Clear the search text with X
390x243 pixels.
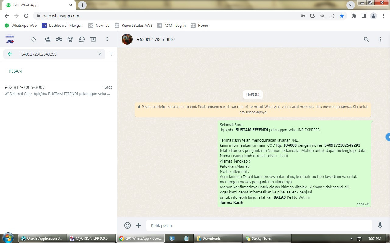100,54
